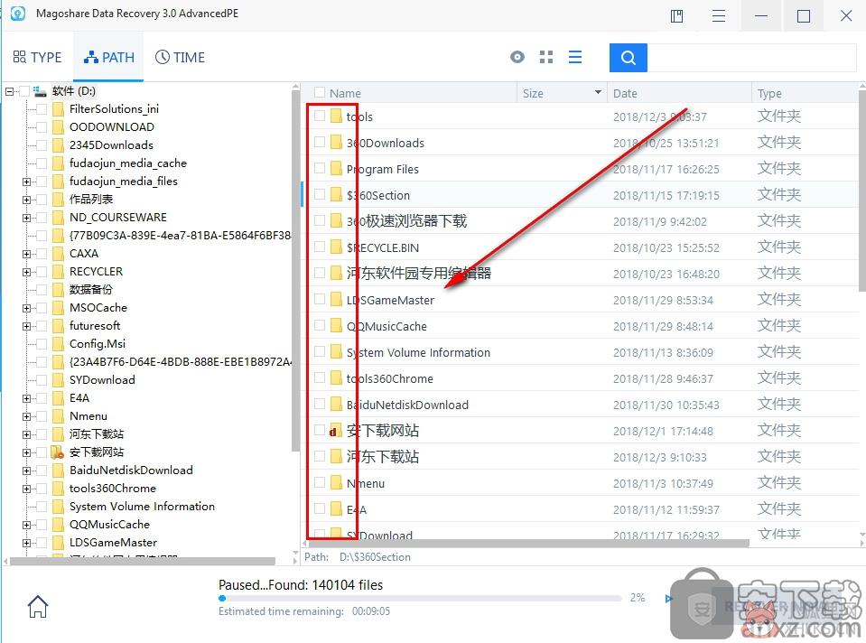866x643 pixels.
Task: Expand the fudaojun_media_files node
Action: [26, 182]
